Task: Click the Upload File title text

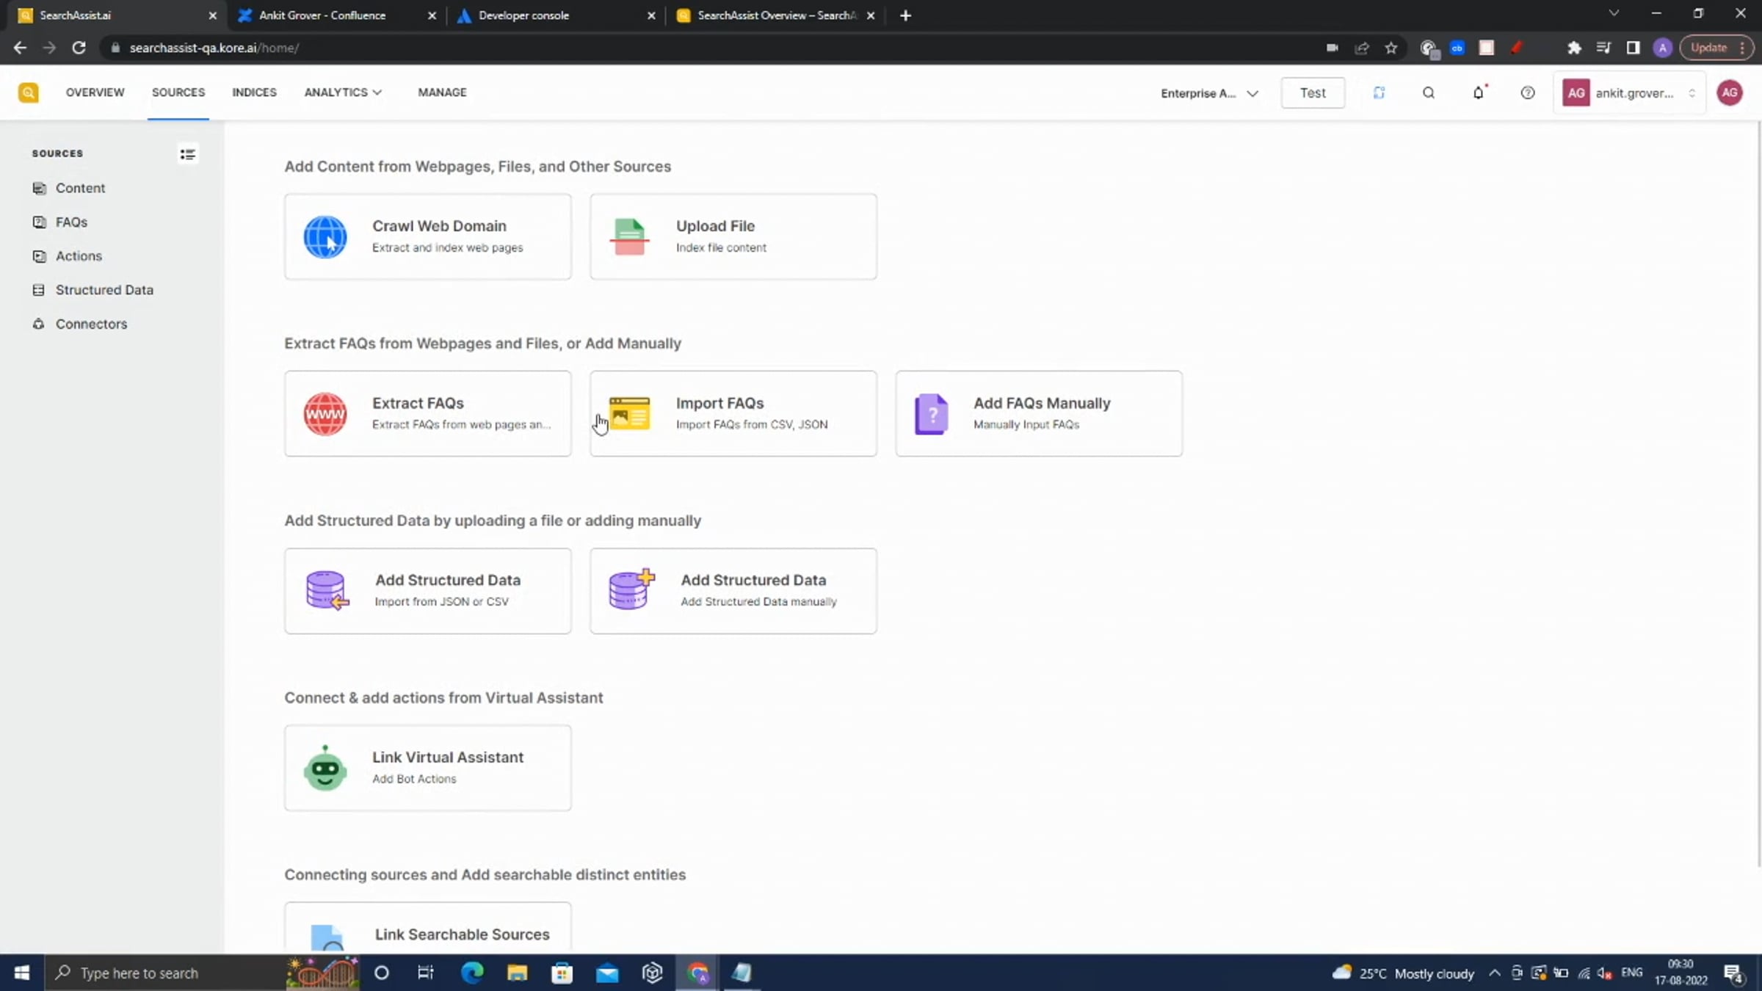Action: pos(715,226)
